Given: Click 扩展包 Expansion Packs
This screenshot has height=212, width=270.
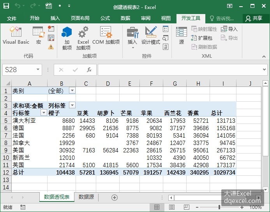Looking at the screenshot, I should coord(201,38).
